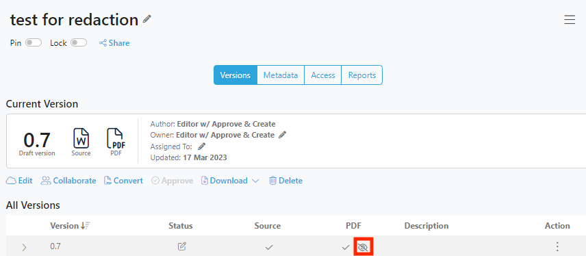The image size is (586, 256).
Task: Open the PDF file icon
Action: [x=116, y=138]
